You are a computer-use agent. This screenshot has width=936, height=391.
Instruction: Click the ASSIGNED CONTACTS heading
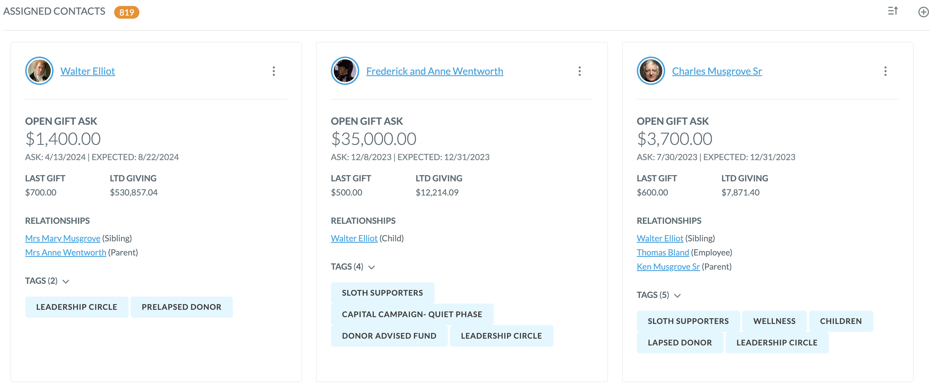tap(54, 11)
